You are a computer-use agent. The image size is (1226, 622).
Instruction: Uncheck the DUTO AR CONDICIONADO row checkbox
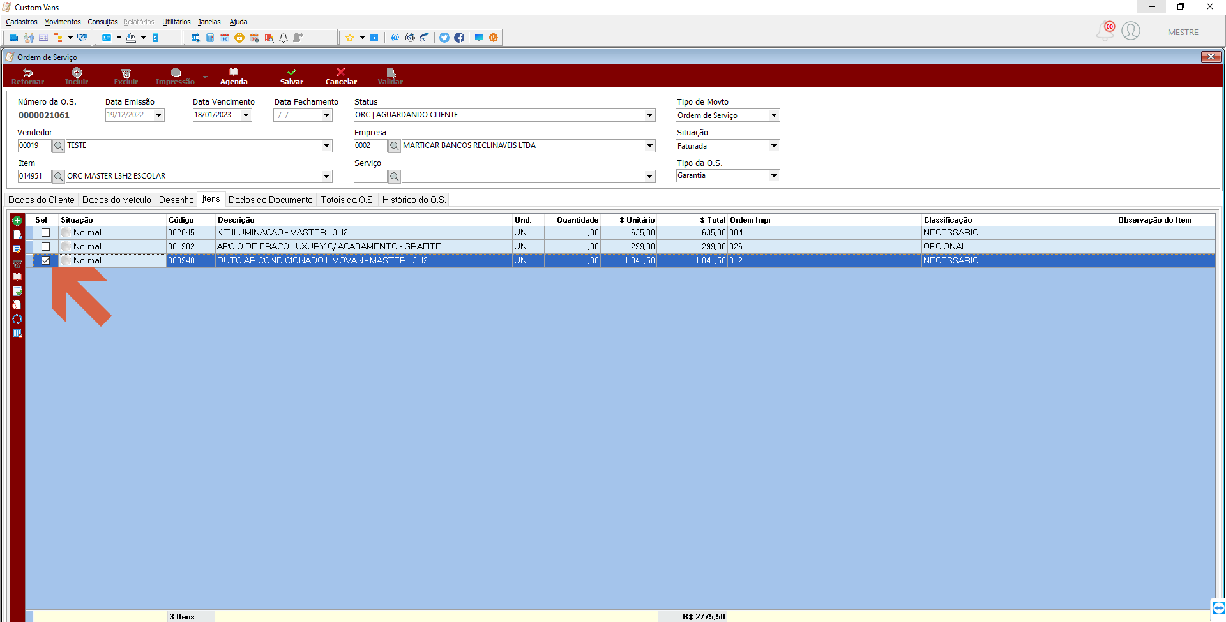tap(46, 260)
